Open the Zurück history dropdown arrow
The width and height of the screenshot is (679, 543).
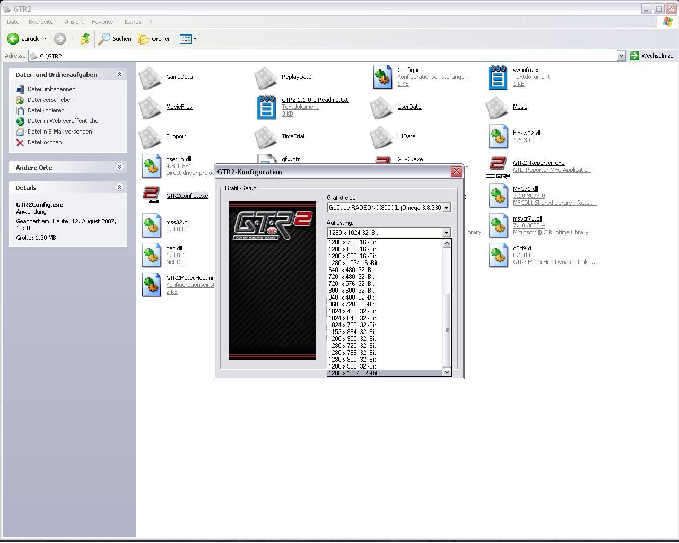point(45,39)
